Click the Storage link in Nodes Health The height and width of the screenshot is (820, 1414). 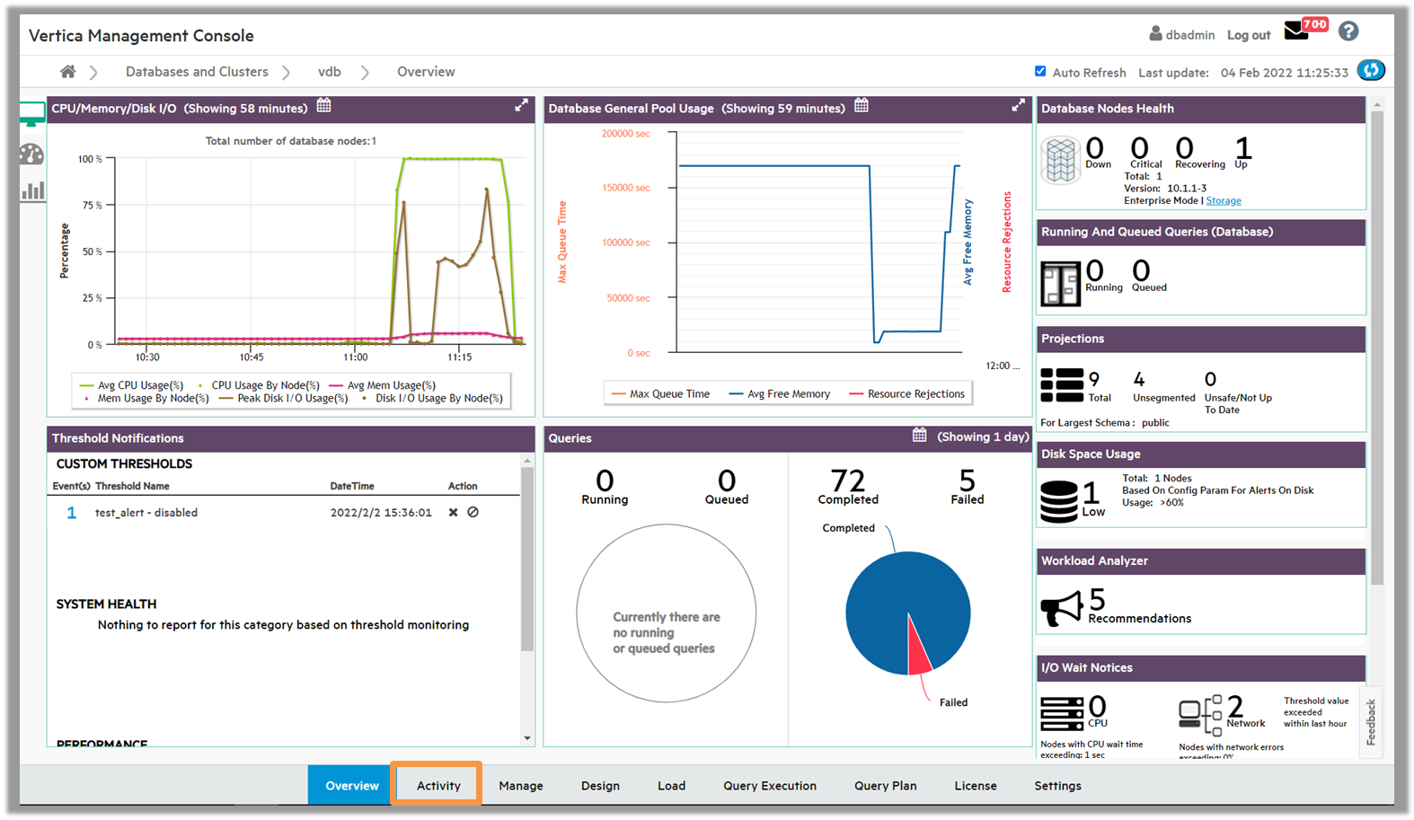pos(1223,201)
